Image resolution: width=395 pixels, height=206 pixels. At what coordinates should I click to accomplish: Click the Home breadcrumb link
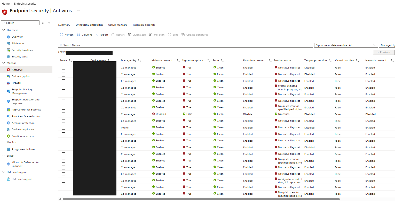click(x=6, y=4)
